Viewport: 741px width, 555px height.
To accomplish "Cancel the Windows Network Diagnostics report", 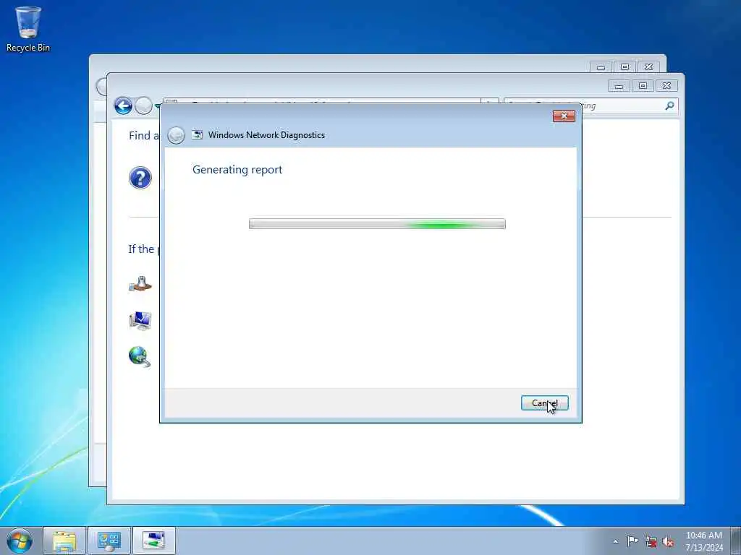I will pyautogui.click(x=544, y=403).
